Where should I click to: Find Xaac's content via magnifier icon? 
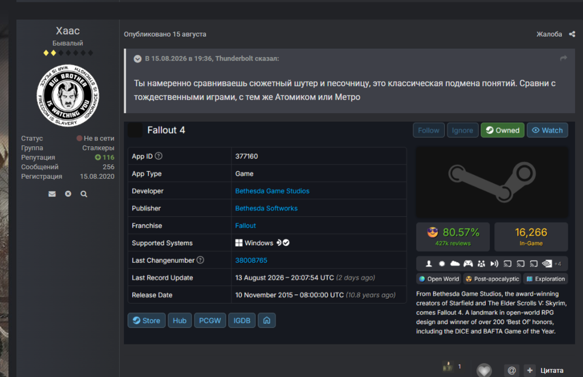coord(84,193)
